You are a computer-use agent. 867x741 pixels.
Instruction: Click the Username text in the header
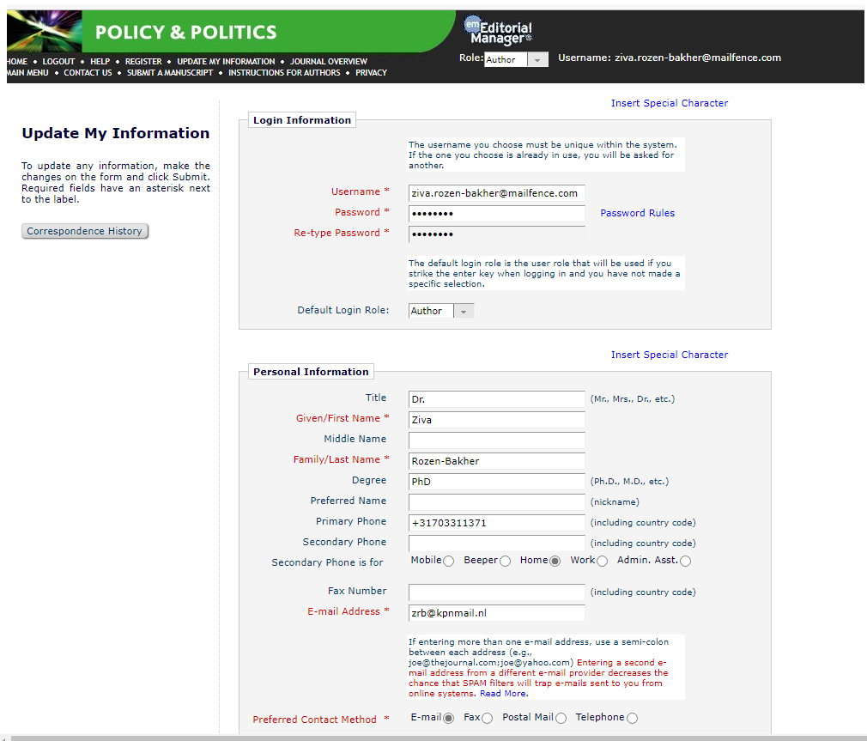click(669, 58)
